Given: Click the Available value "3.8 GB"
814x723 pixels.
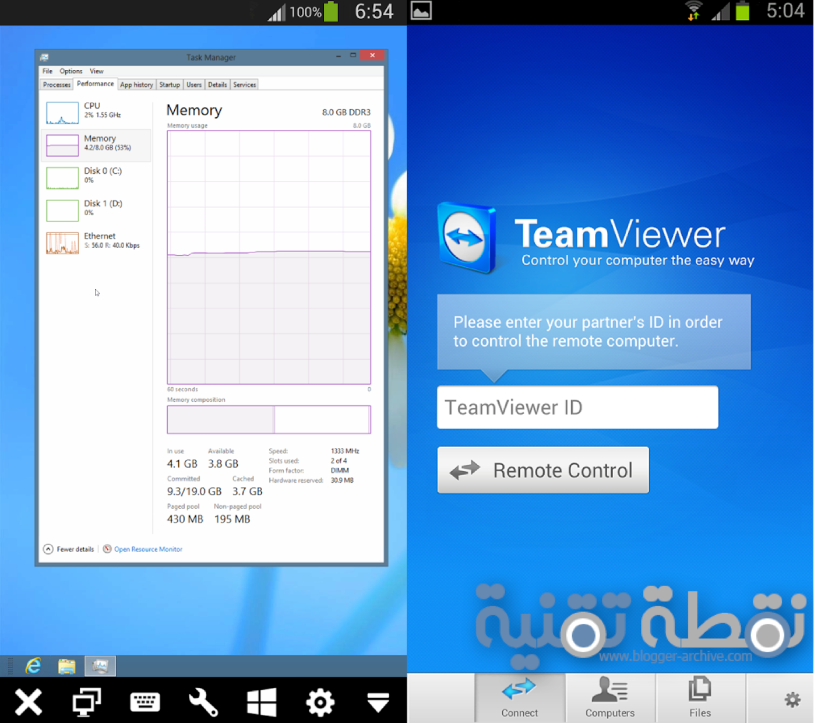Looking at the screenshot, I should pyautogui.click(x=223, y=464).
